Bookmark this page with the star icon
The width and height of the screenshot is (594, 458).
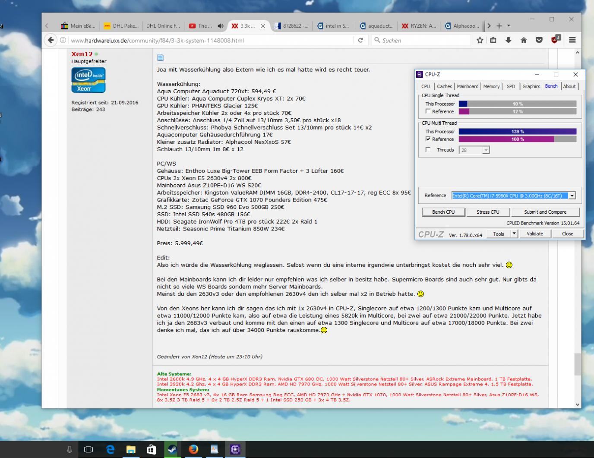480,40
